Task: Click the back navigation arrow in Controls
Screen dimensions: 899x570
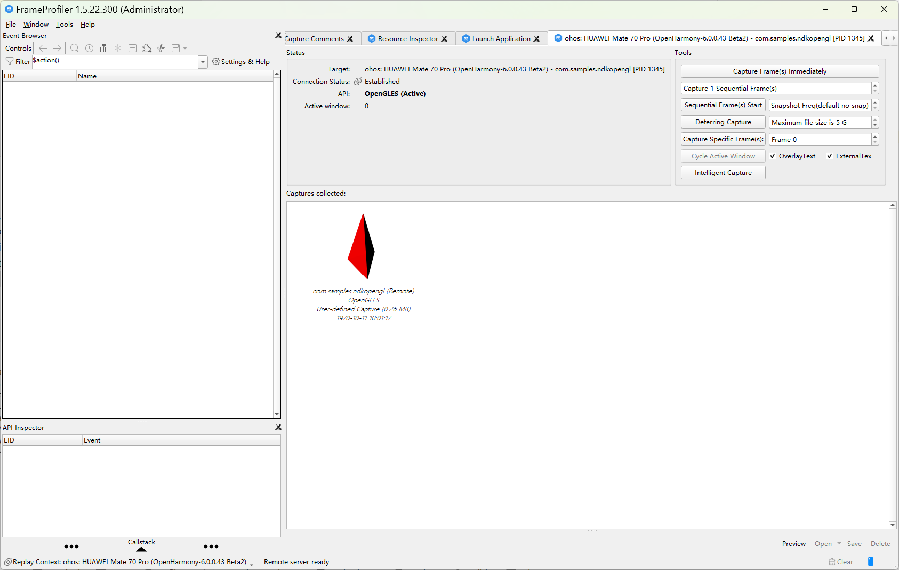Action: click(43, 48)
